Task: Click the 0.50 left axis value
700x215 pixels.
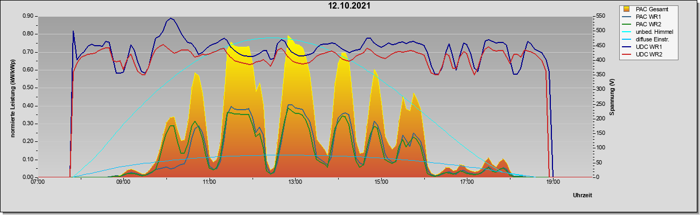Action: (29, 88)
